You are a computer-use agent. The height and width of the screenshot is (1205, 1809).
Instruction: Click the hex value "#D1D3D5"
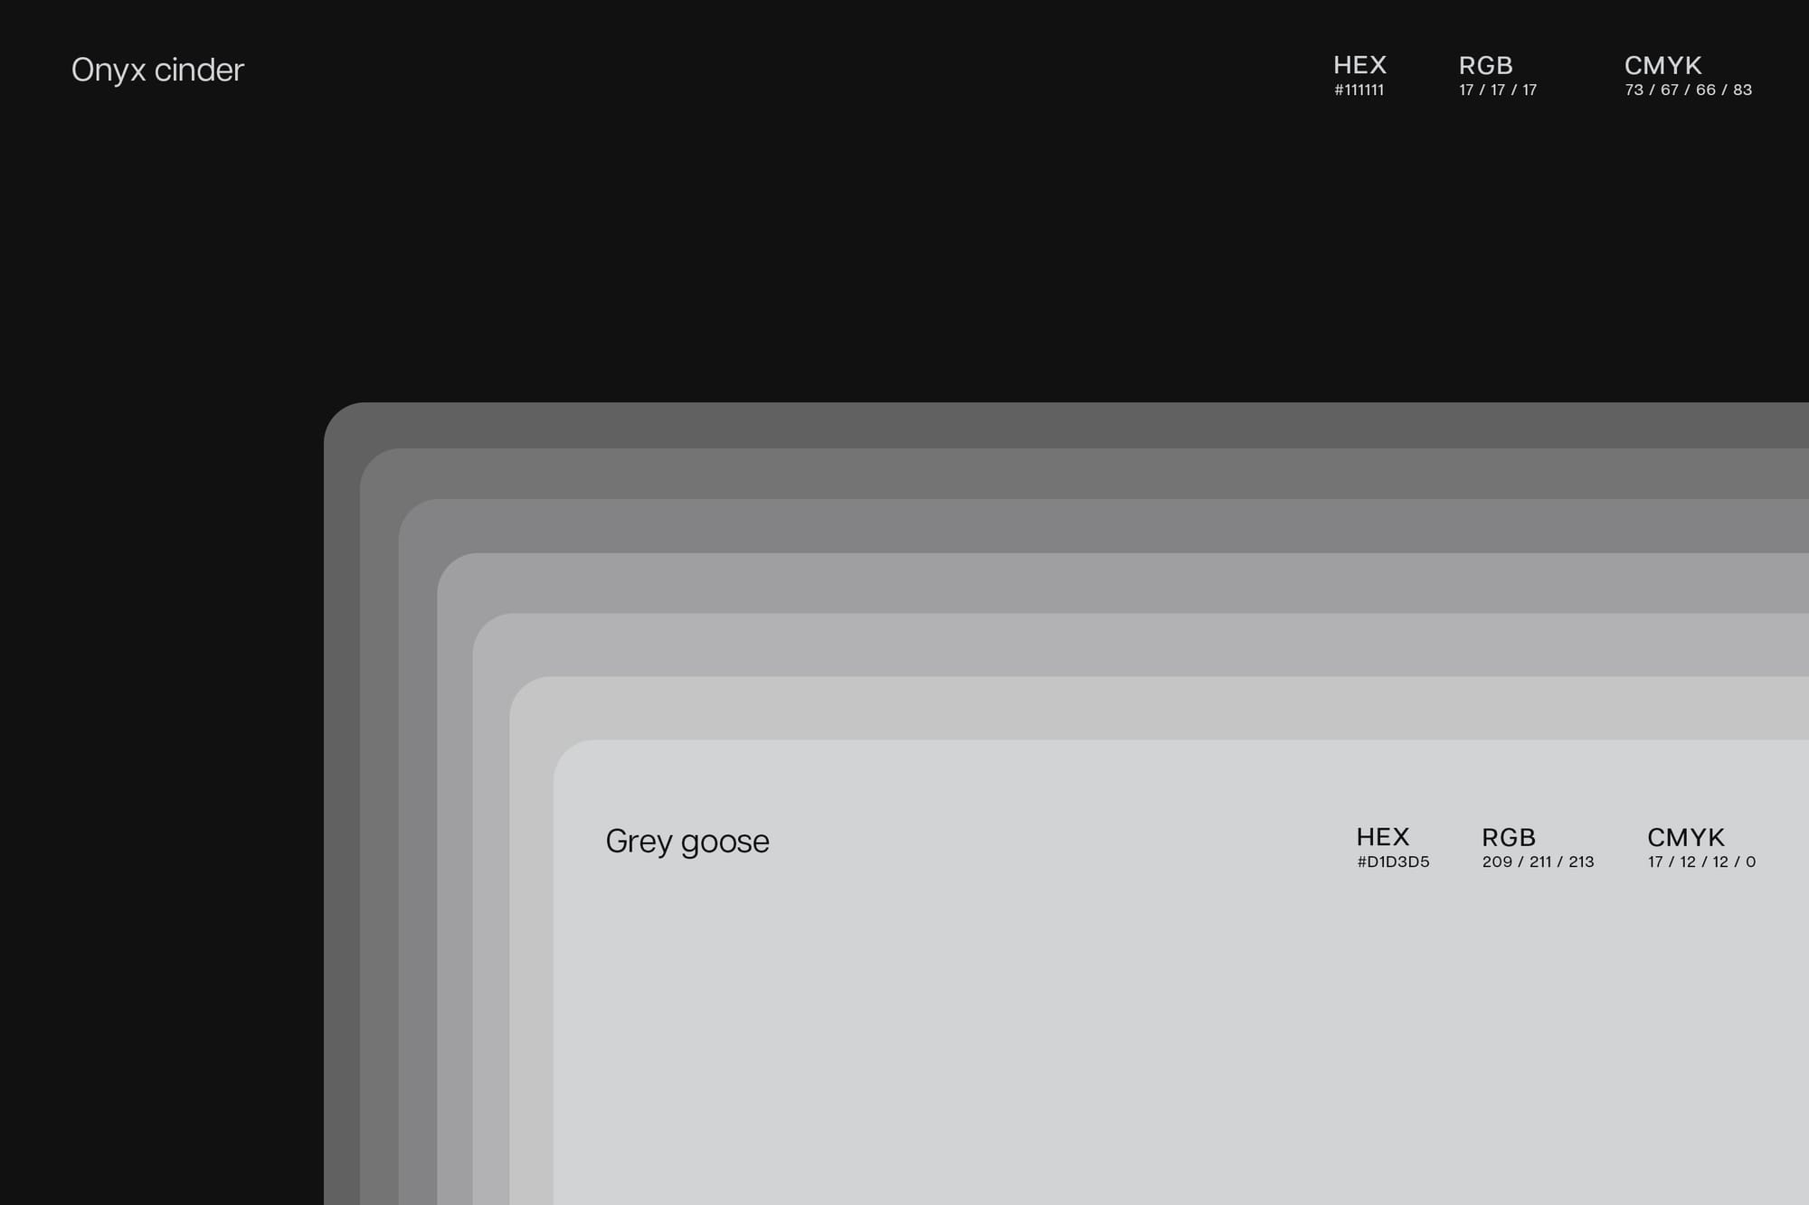(1393, 861)
